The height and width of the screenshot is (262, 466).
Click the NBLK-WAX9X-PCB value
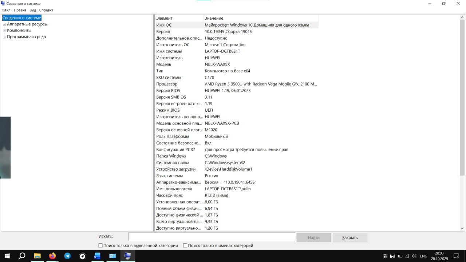click(222, 123)
